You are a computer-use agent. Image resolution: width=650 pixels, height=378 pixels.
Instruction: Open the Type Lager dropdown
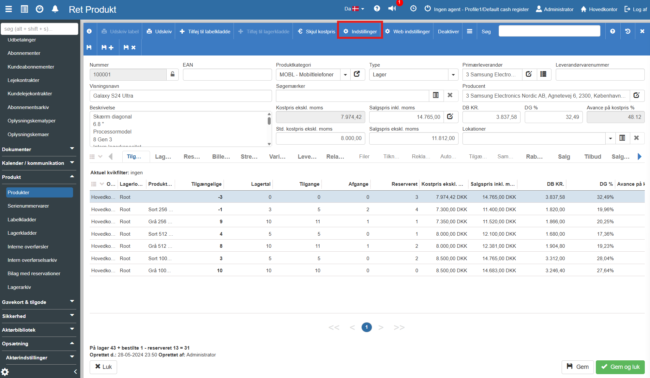453,75
